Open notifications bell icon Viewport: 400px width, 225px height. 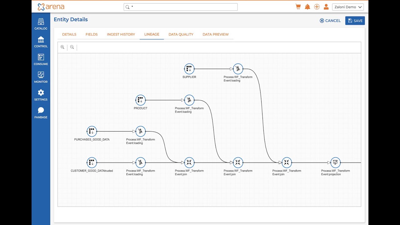[x=307, y=7]
